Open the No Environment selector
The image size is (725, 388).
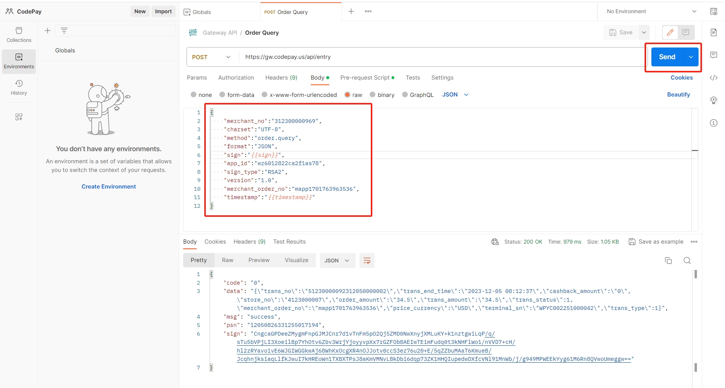pyautogui.click(x=650, y=11)
